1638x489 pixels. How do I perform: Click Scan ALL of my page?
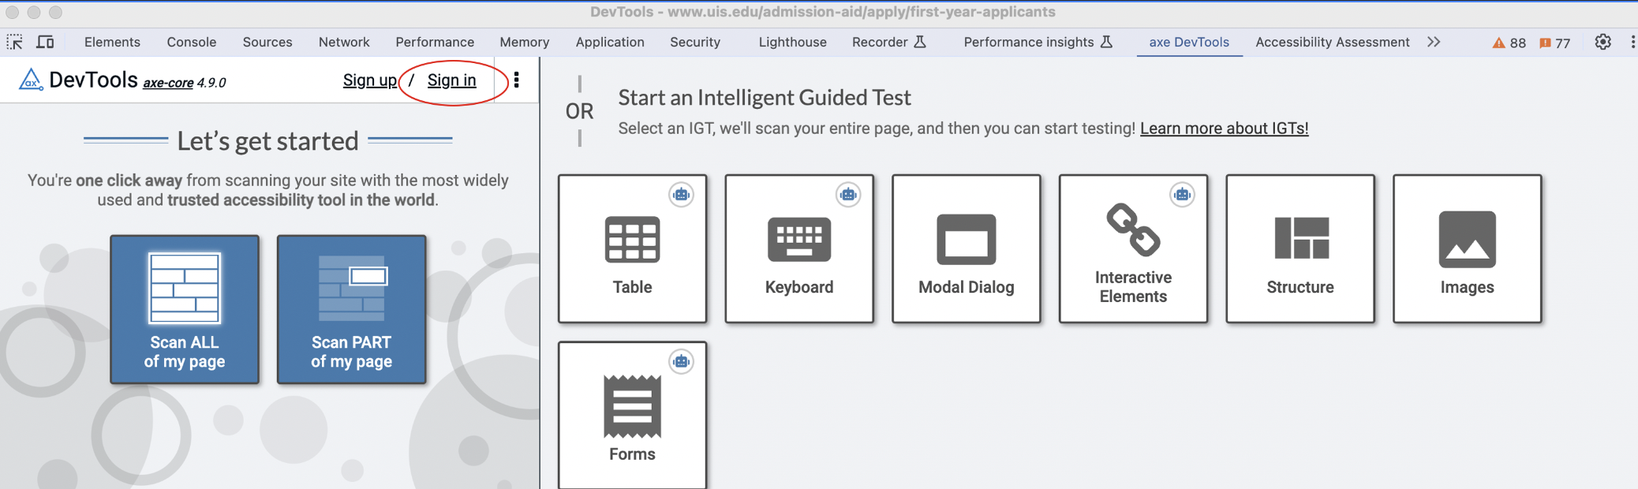coord(185,309)
